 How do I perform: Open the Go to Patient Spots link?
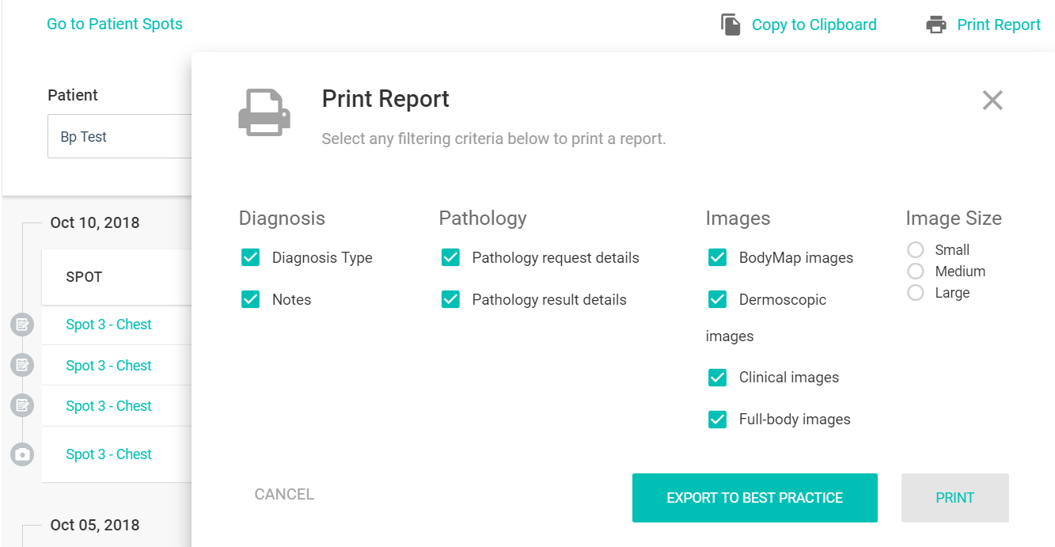click(115, 25)
